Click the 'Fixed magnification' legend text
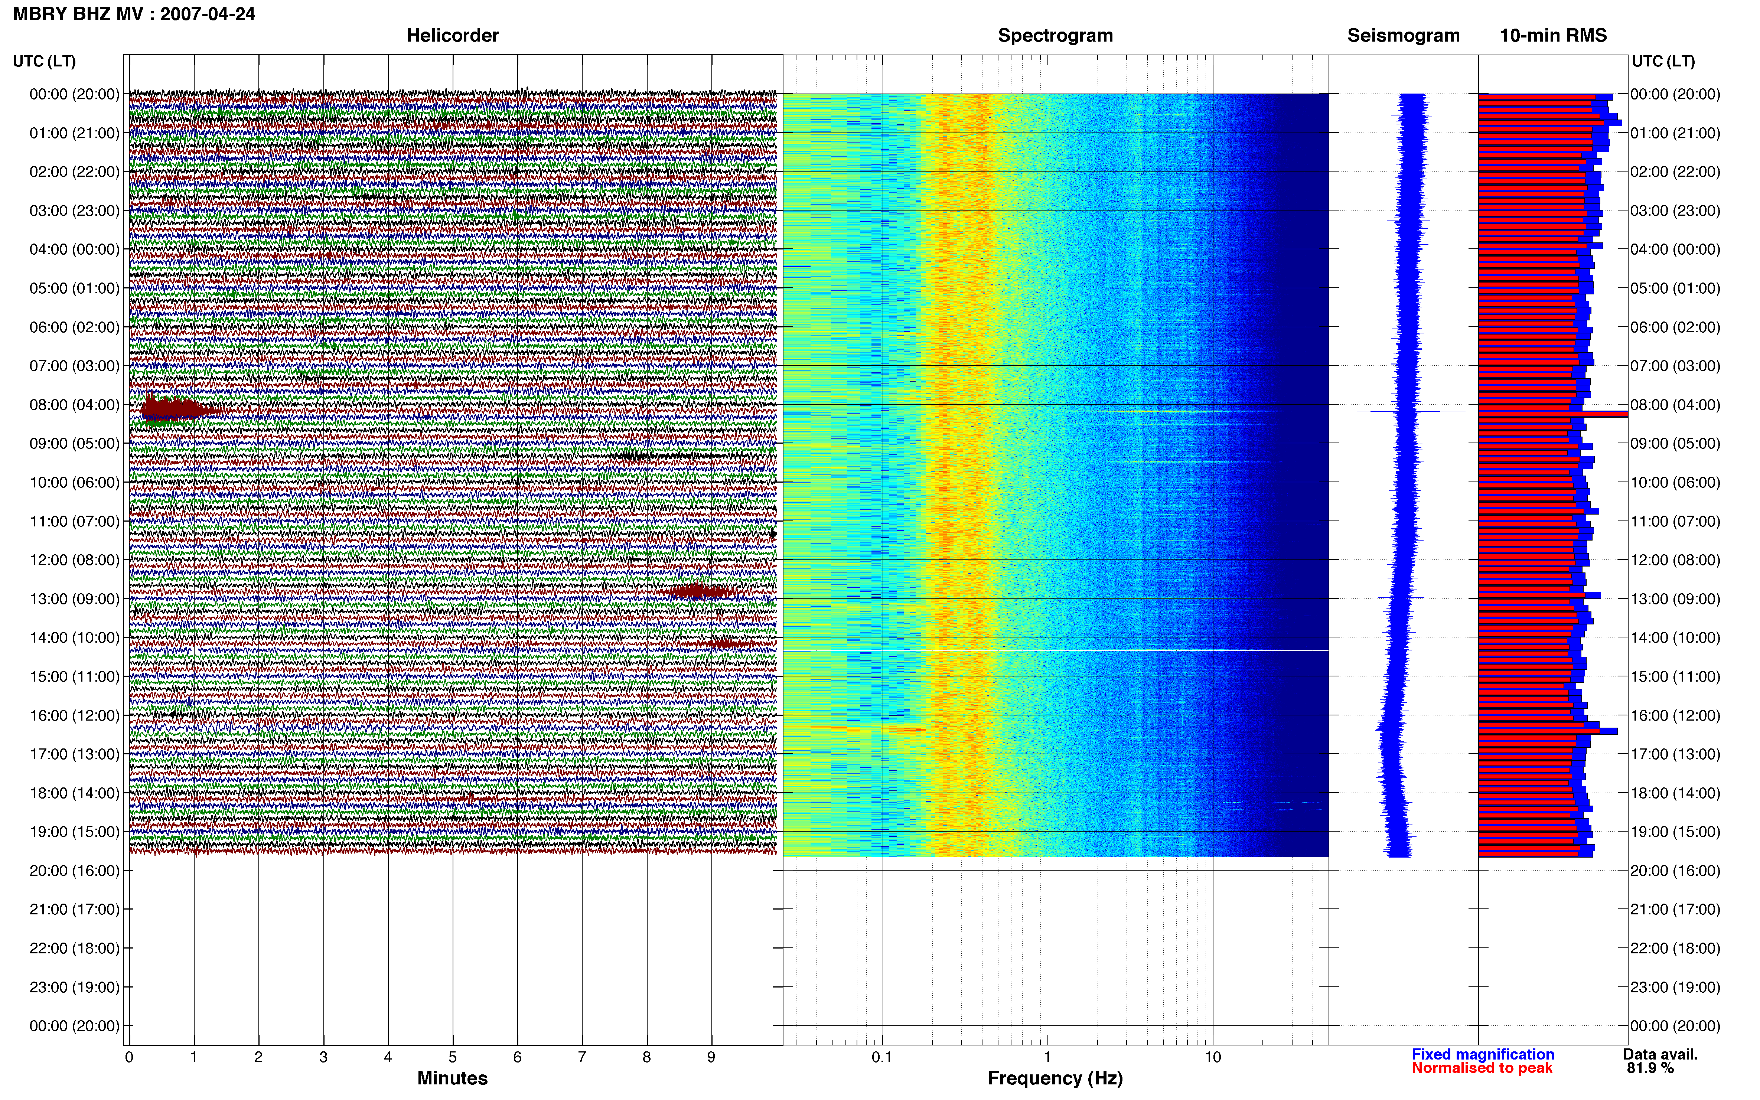This screenshot has width=1760, height=1100. coord(1483,1054)
